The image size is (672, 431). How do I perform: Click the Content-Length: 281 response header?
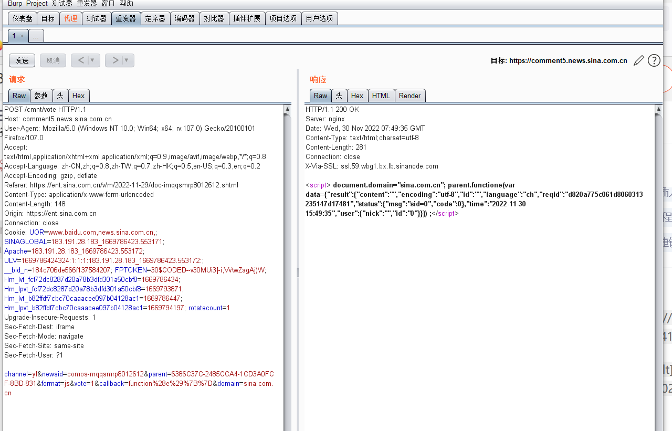point(336,148)
